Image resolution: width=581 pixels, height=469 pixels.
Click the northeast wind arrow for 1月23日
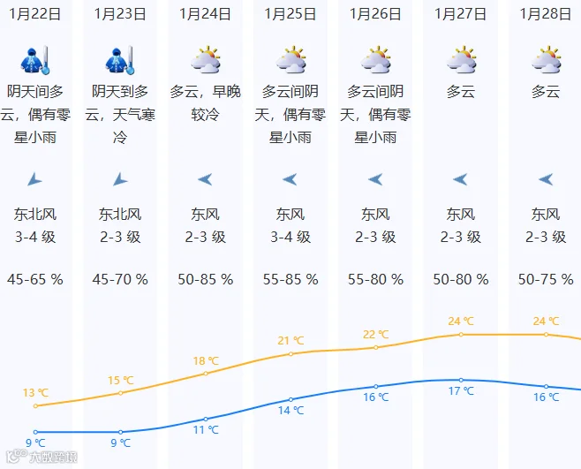[120, 179]
